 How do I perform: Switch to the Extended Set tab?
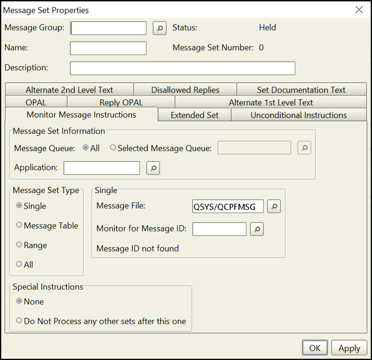tap(195, 115)
